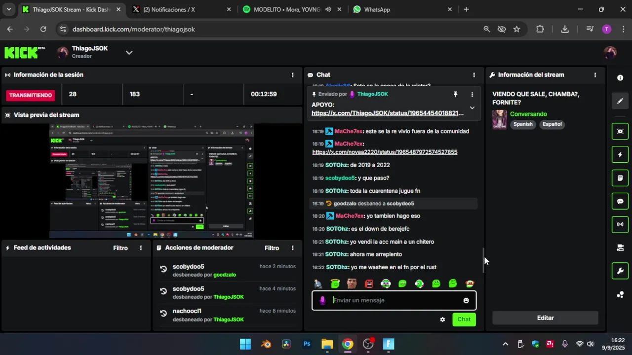
Task: Open profile avatar menu in the top-right of Kick
Action: [x=610, y=52]
